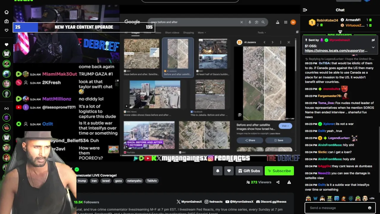Open VirtuousZ... in gift leaderboard
The image size is (380, 214).
click(x=355, y=25)
